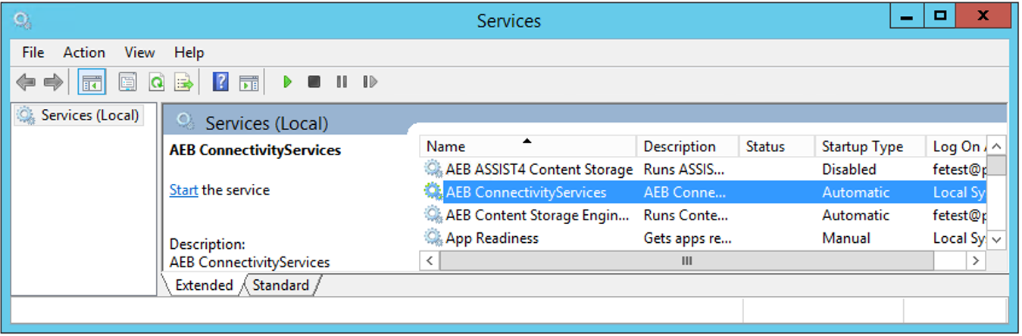Open the Action menu
Viewport: 1022px width, 336px height.
[84, 52]
